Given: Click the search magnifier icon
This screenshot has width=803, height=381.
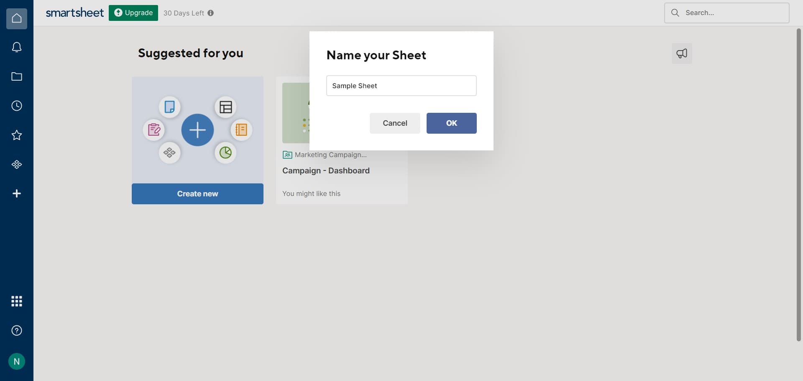Looking at the screenshot, I should point(675,13).
